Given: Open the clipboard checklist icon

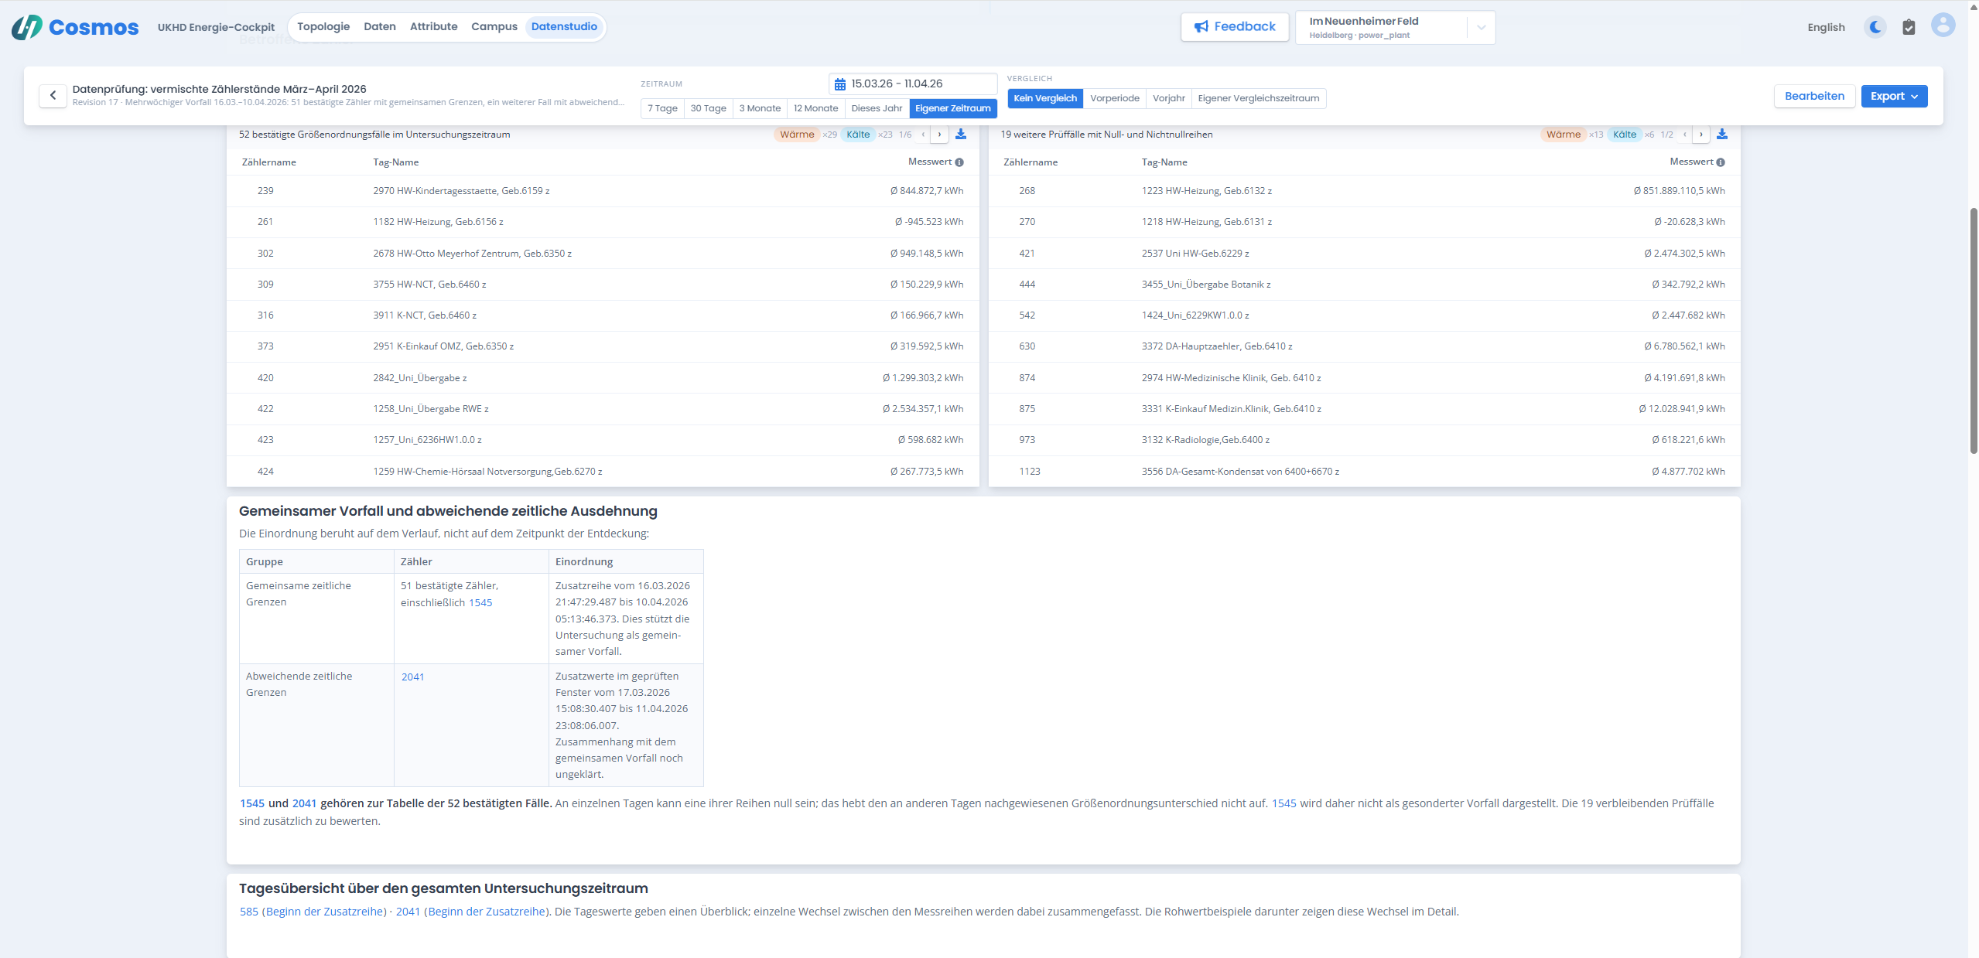Looking at the screenshot, I should click(1909, 27).
